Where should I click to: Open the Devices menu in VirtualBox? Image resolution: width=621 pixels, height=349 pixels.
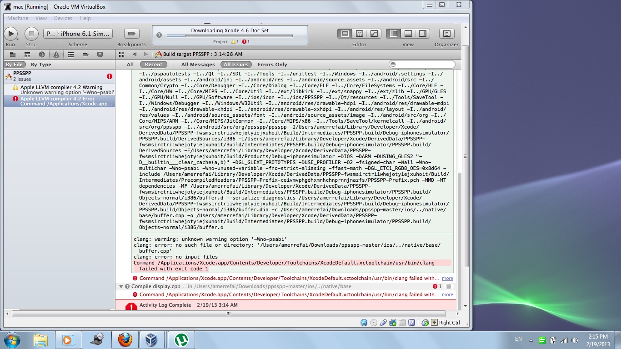point(63,18)
